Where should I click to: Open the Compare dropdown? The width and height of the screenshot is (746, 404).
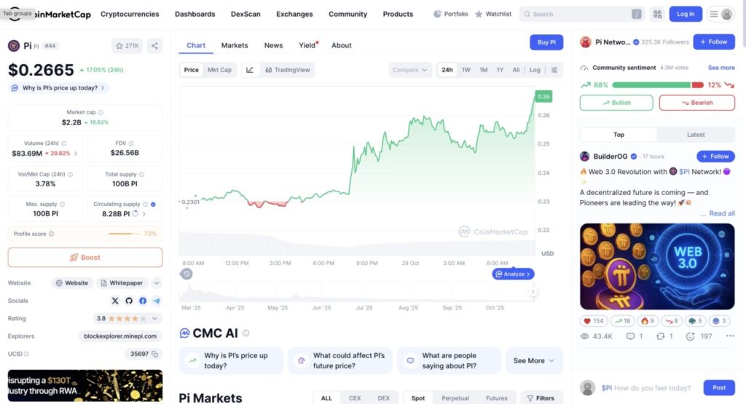[x=410, y=70]
